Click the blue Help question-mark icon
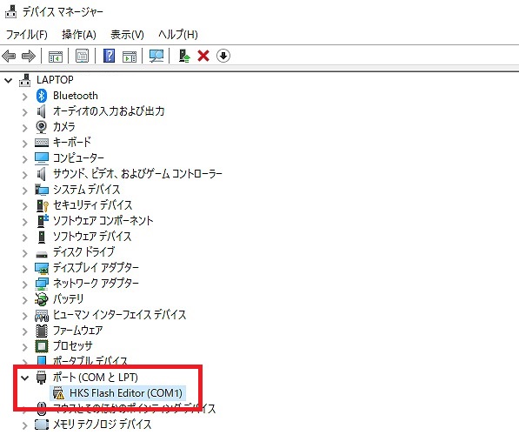This screenshot has width=519, height=435. tap(109, 56)
